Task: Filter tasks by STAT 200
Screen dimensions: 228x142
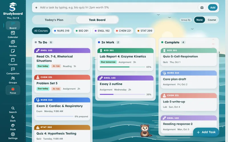Action: (x=145, y=31)
